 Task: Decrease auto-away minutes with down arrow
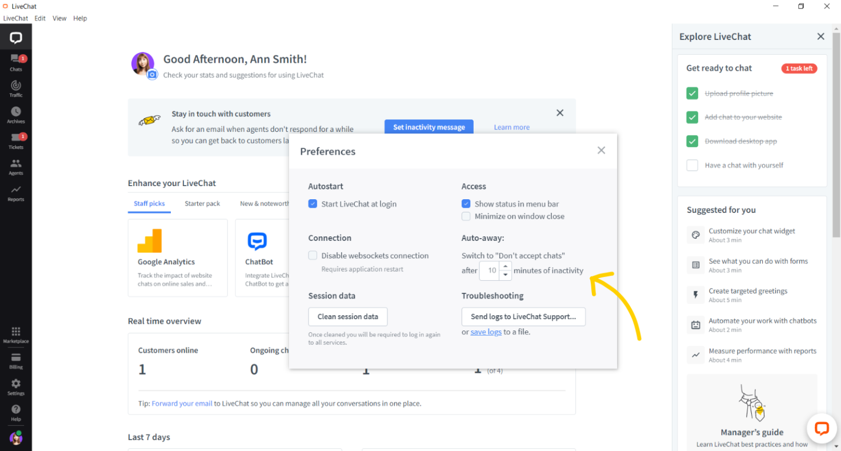coord(504,275)
